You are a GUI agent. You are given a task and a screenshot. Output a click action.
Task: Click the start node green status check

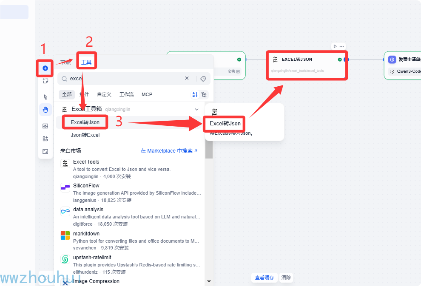239,59
